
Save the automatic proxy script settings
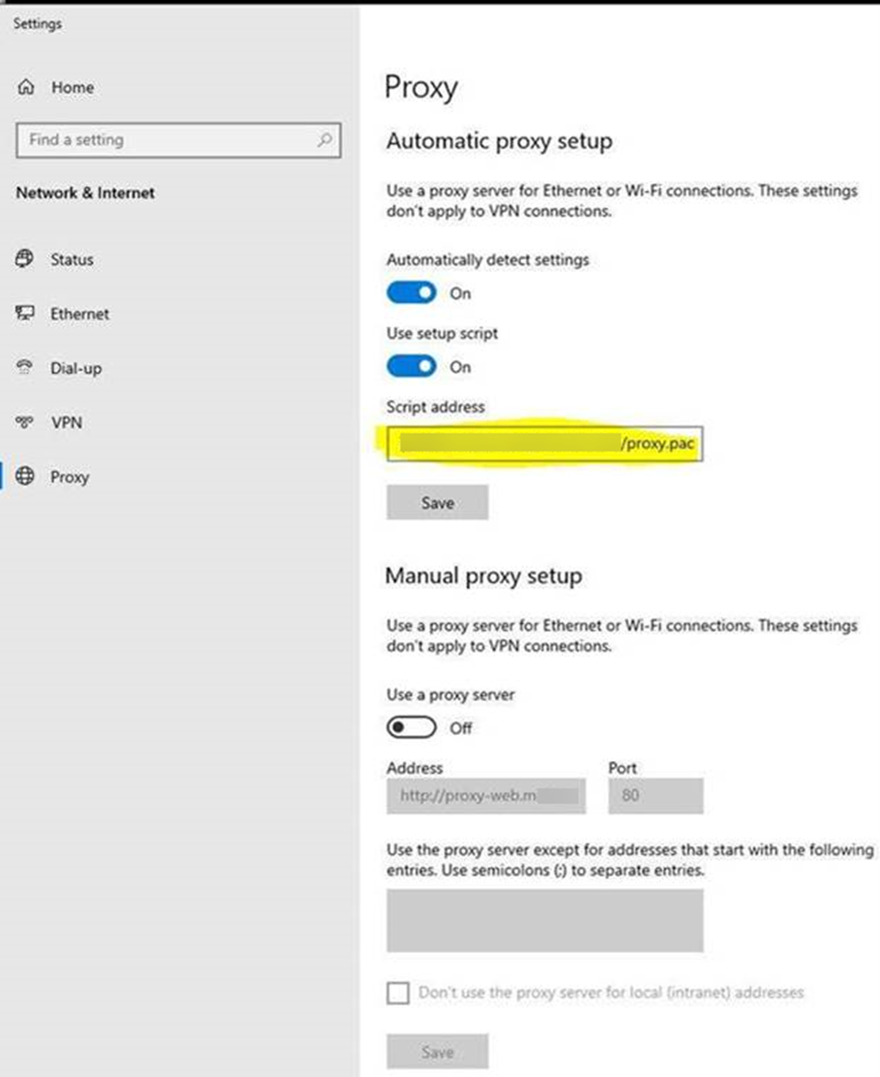click(437, 503)
